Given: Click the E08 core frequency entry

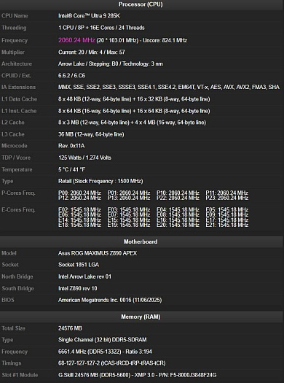Looking at the screenshot, I should (178, 214).
